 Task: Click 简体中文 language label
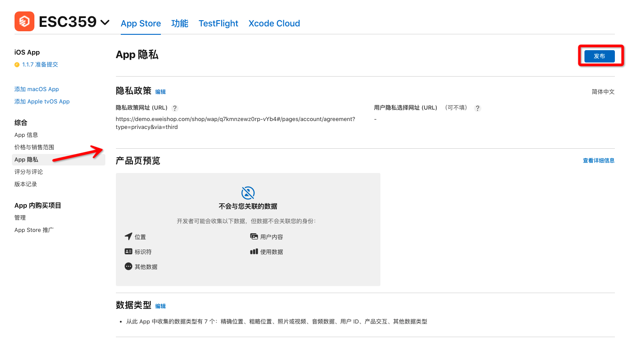click(x=603, y=92)
